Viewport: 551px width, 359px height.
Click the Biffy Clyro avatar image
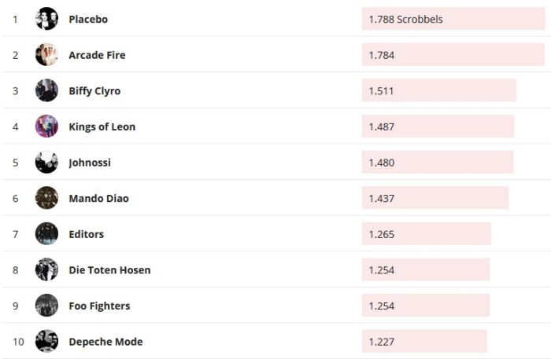tap(46, 90)
